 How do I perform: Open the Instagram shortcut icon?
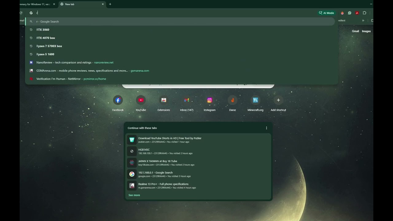210,100
